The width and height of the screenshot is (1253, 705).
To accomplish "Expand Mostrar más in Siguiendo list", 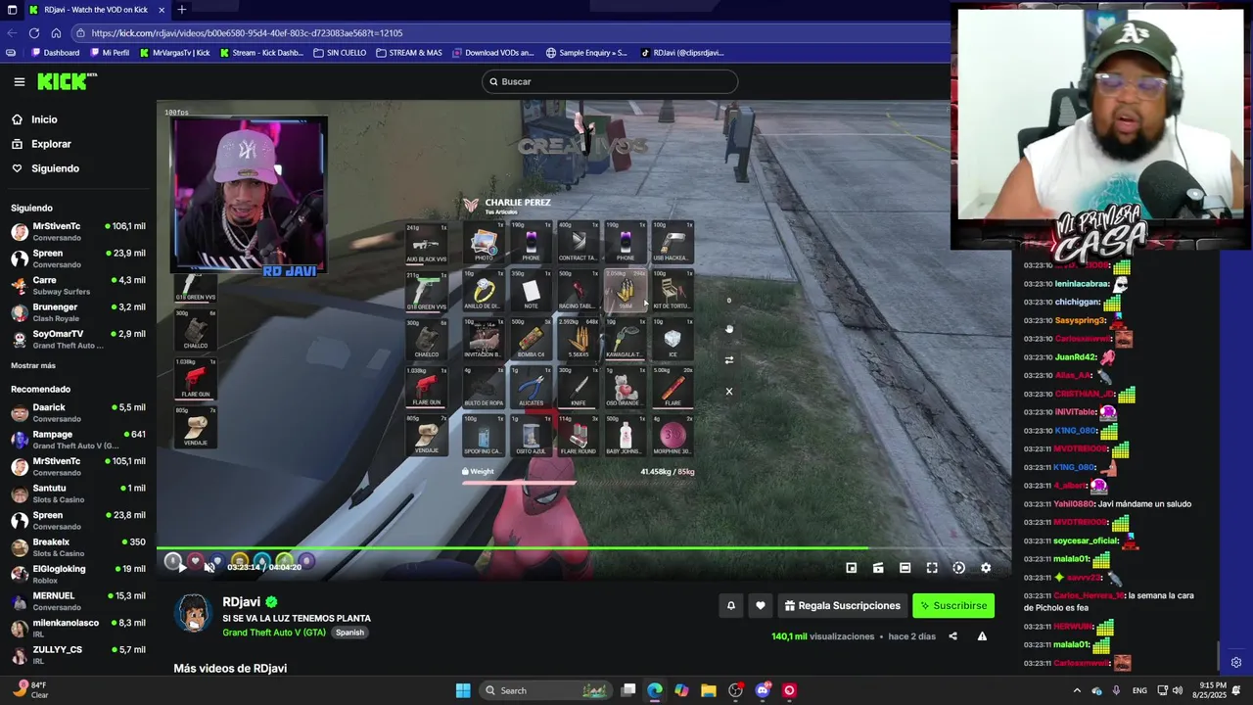I will (33, 365).
